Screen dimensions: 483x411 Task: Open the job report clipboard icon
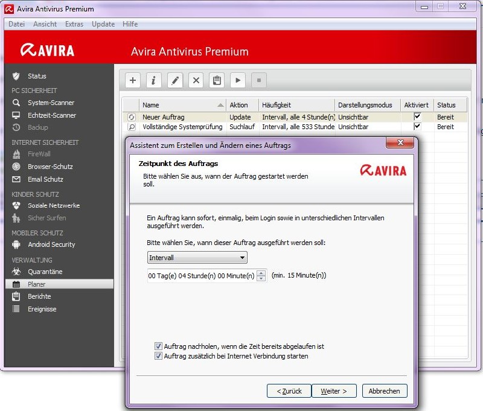tap(217, 80)
